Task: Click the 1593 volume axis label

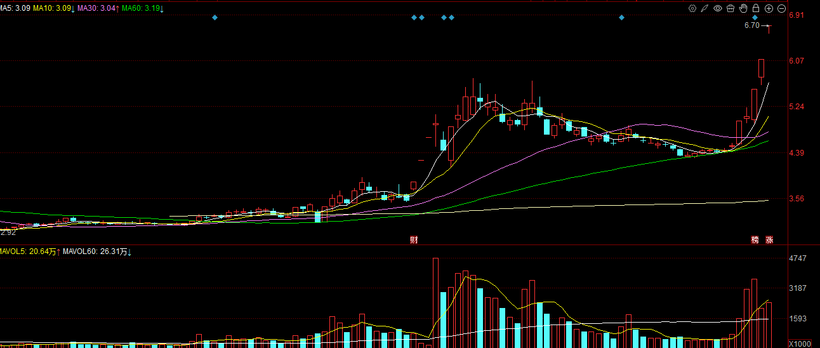Action: tap(798, 319)
